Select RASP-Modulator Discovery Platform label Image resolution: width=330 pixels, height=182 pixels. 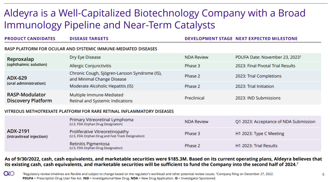click(29, 98)
